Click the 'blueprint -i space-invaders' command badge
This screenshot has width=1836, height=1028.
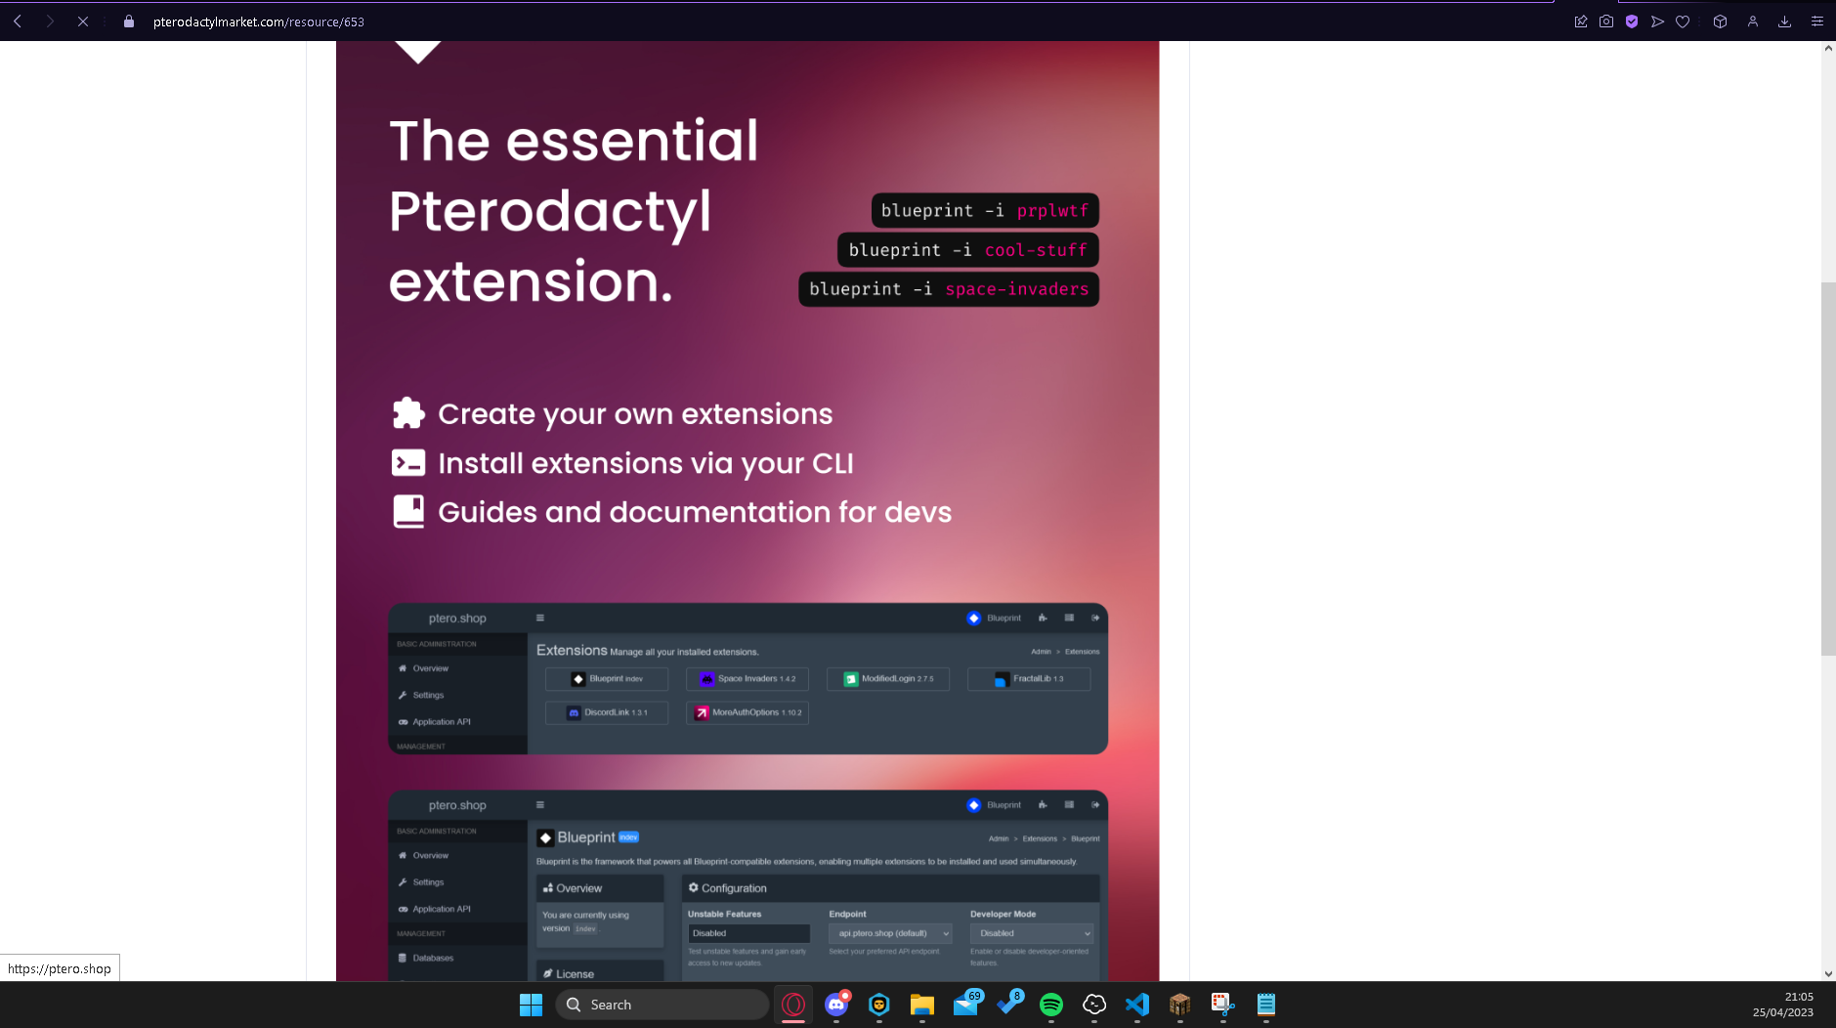pos(949,288)
